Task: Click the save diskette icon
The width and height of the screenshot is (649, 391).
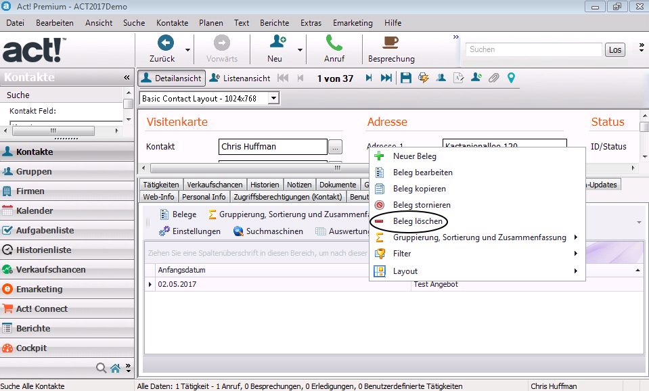Action: 406,78
